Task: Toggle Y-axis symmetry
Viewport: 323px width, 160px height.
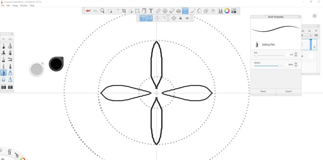Action: (x=143, y=18)
